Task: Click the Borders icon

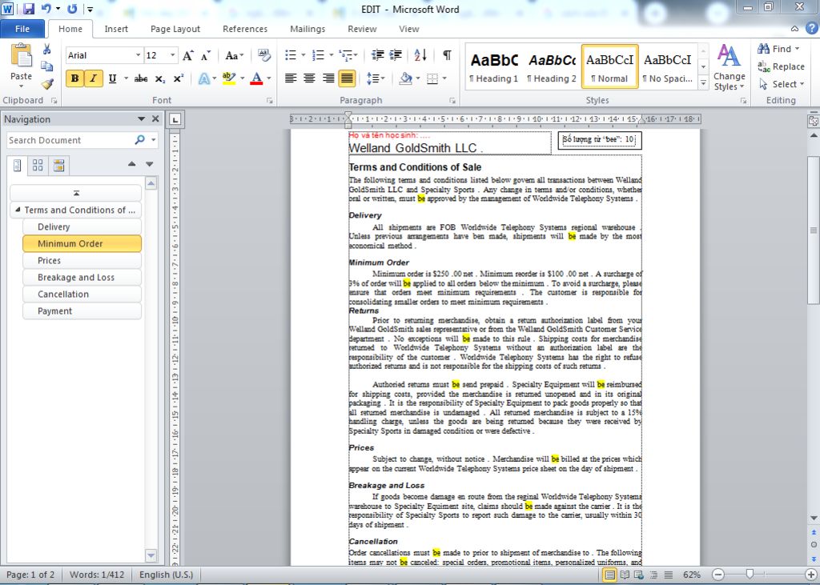Action: (432, 78)
